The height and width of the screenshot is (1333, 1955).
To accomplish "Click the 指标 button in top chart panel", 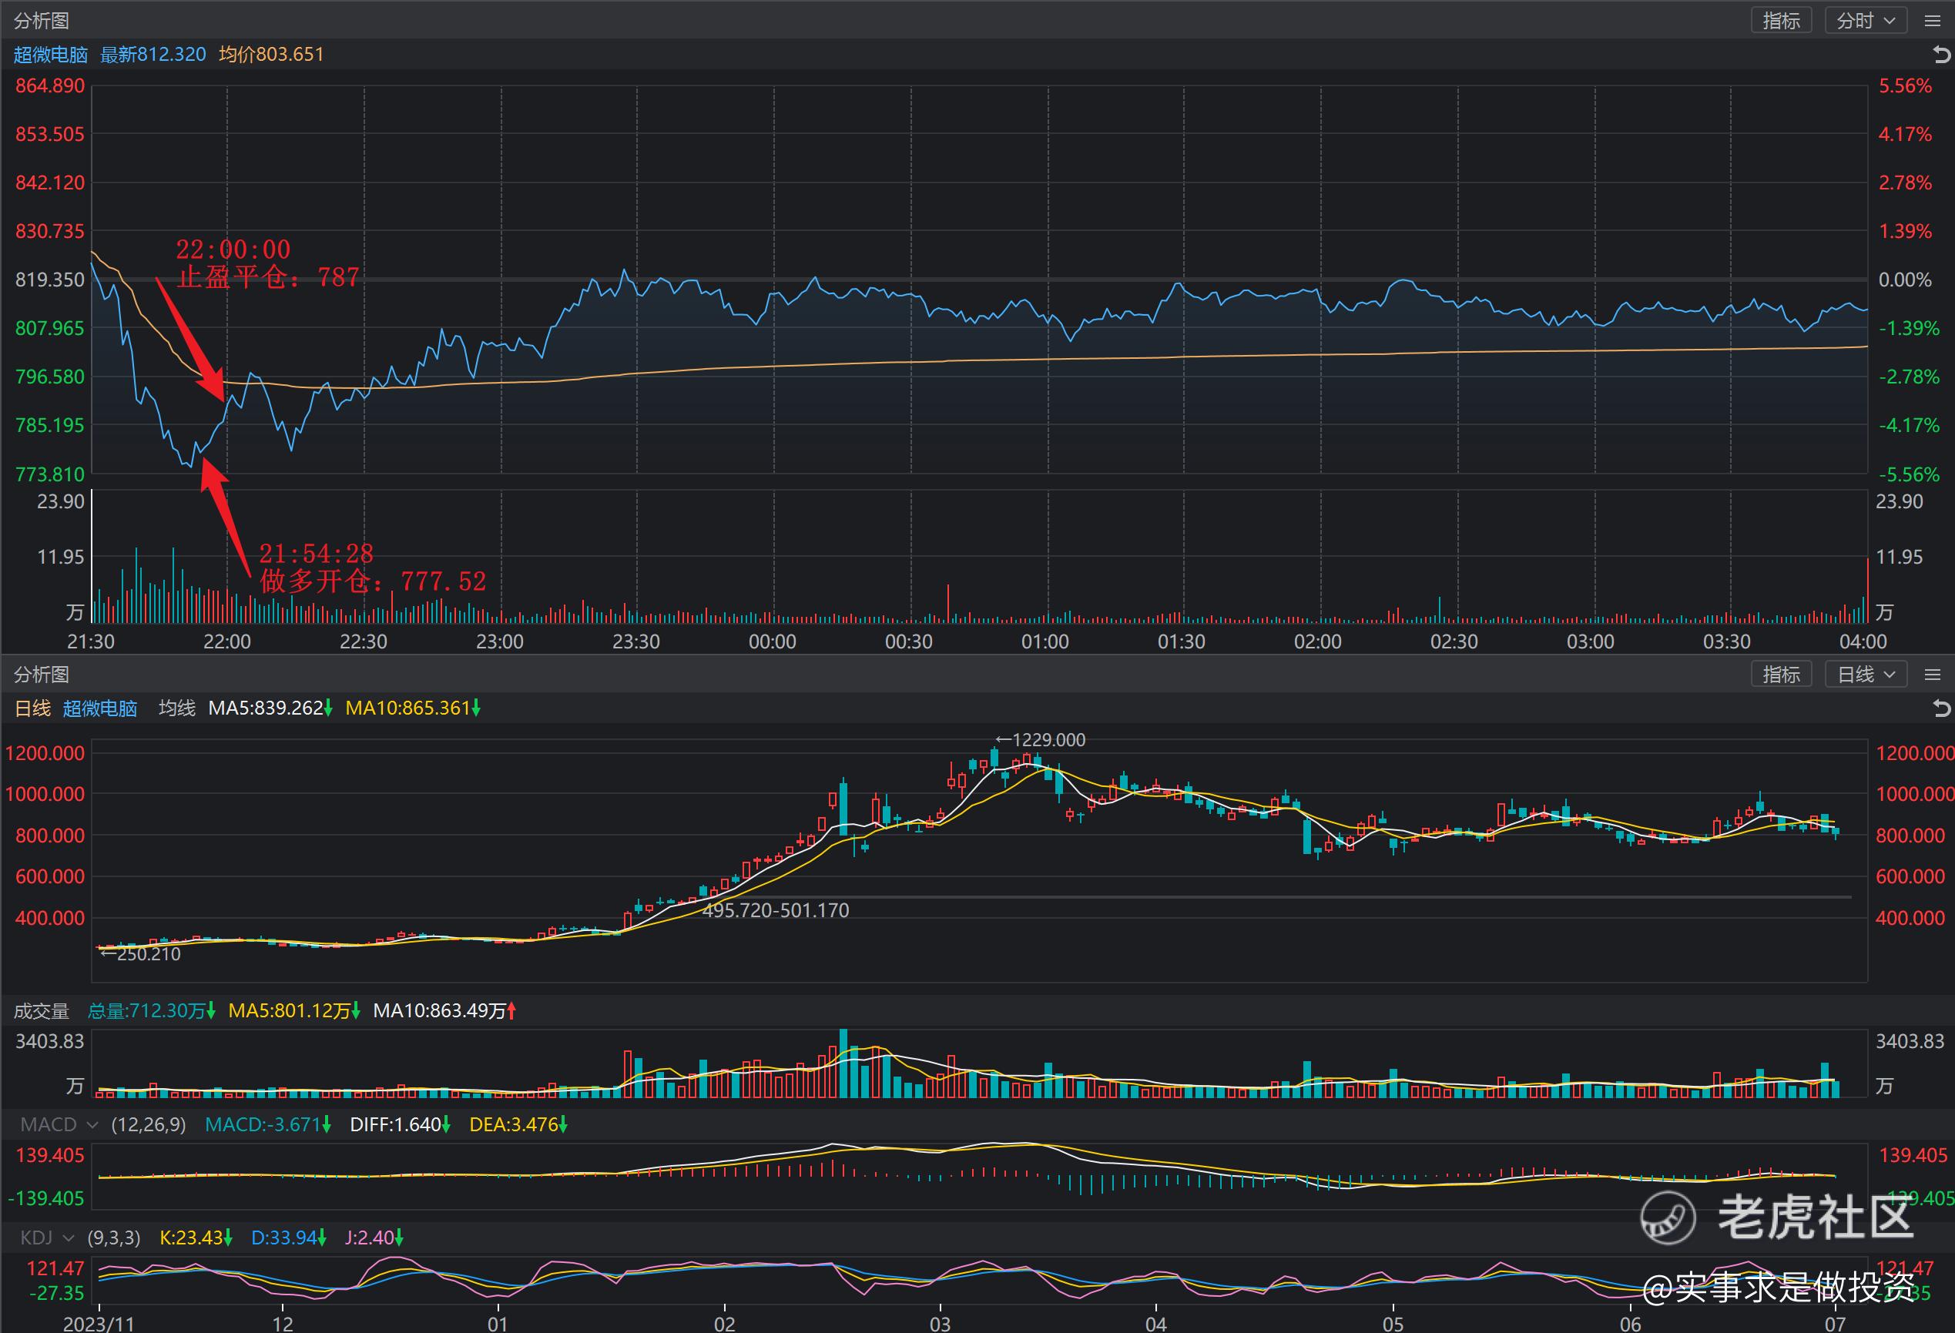I will coord(1781,20).
